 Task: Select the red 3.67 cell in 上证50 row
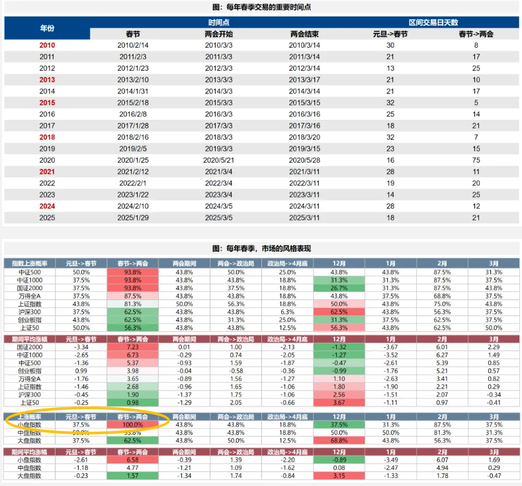(x=339, y=403)
